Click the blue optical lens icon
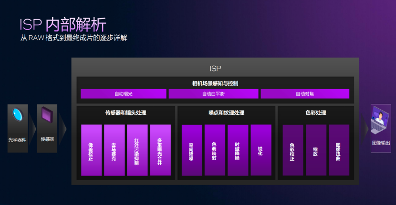 [18, 114]
